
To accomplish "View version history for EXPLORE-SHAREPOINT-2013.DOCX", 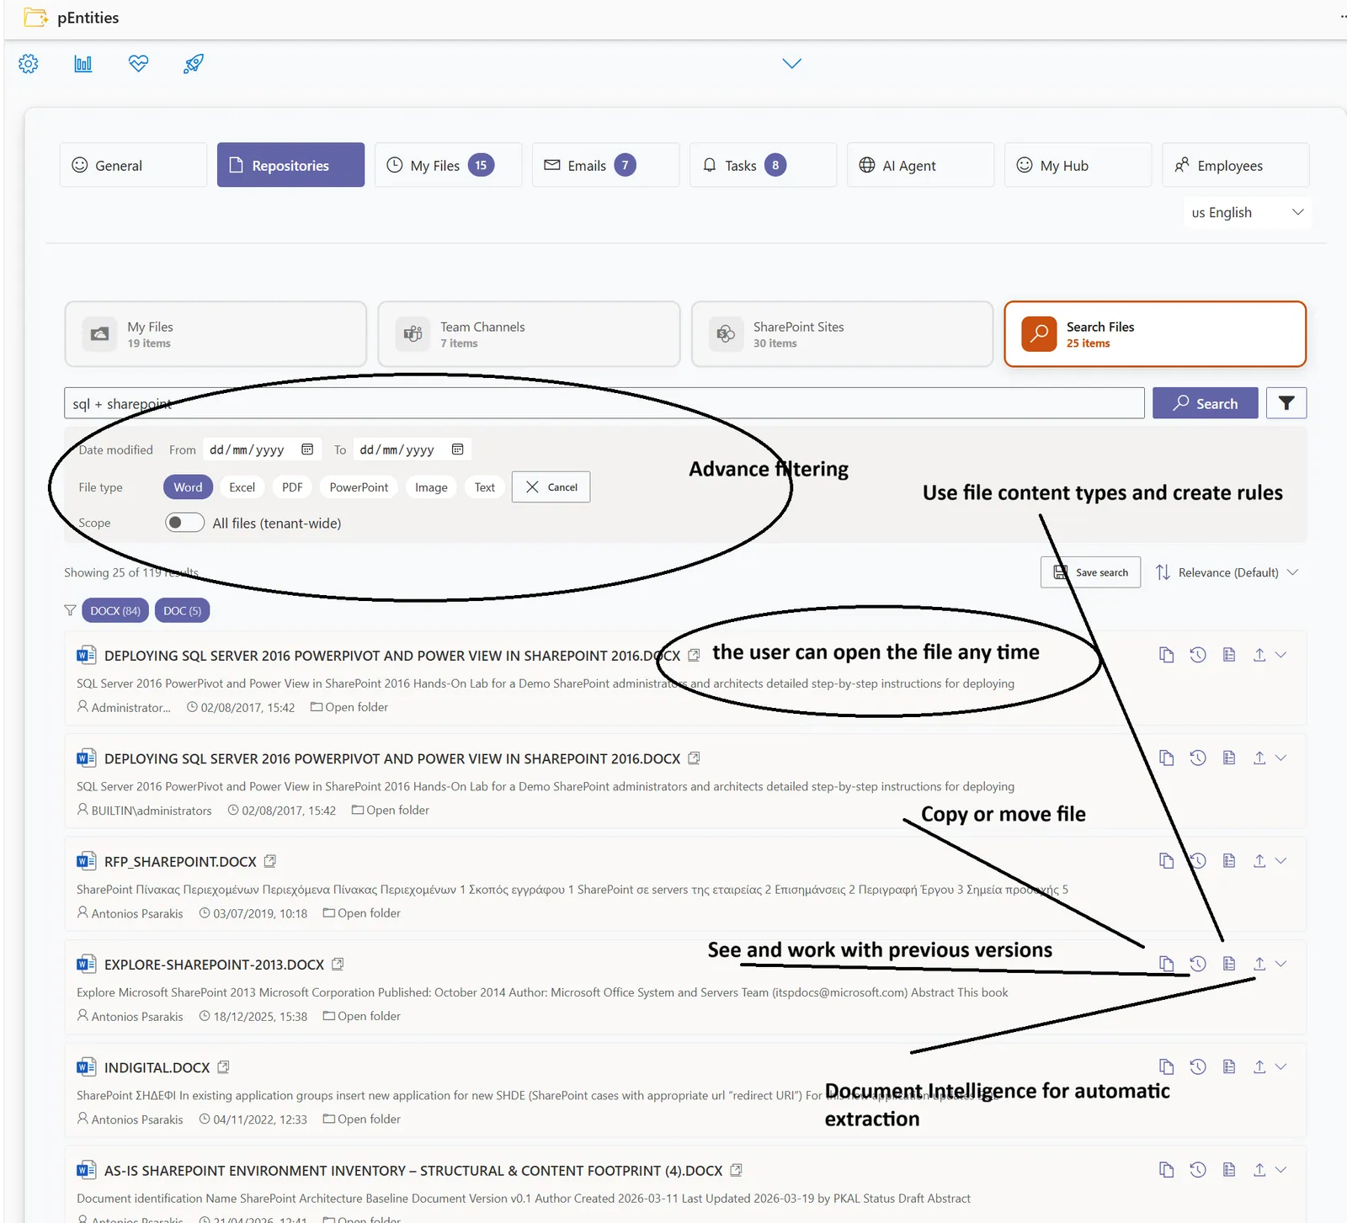I will [1198, 964].
